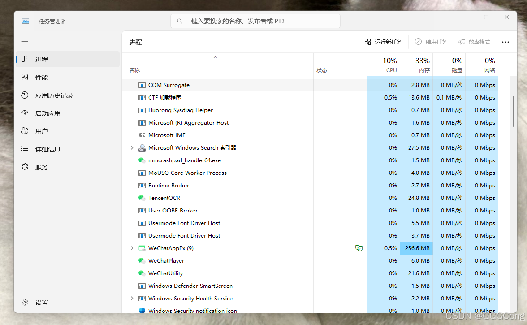Click the Services puzzle icon
Image resolution: width=527 pixels, height=325 pixels.
click(25, 167)
